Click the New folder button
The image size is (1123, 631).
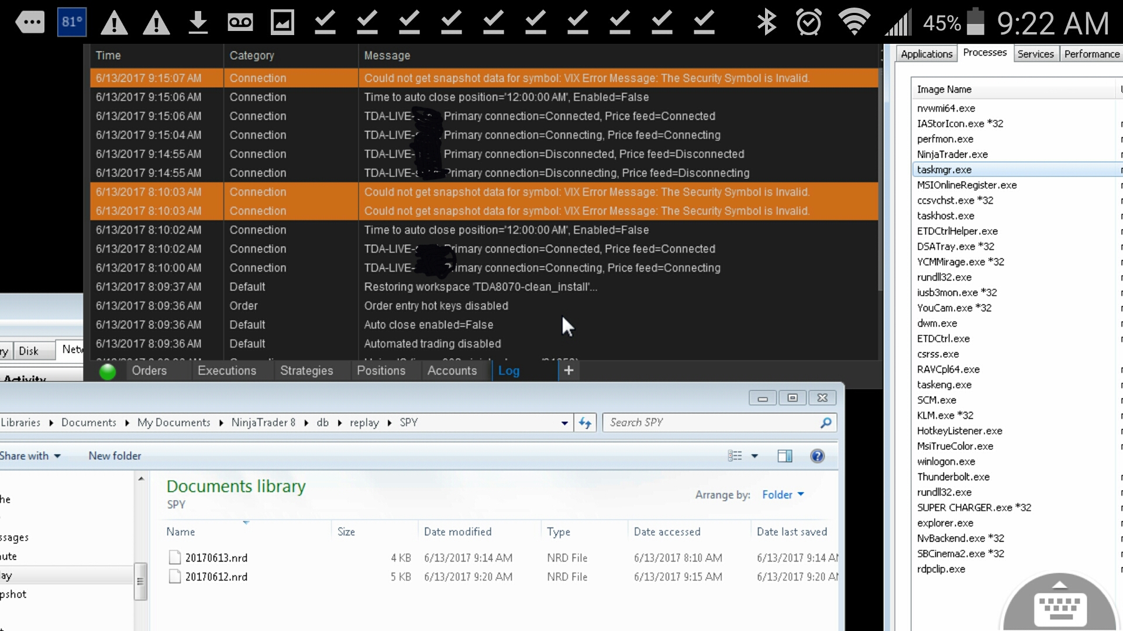[115, 456]
